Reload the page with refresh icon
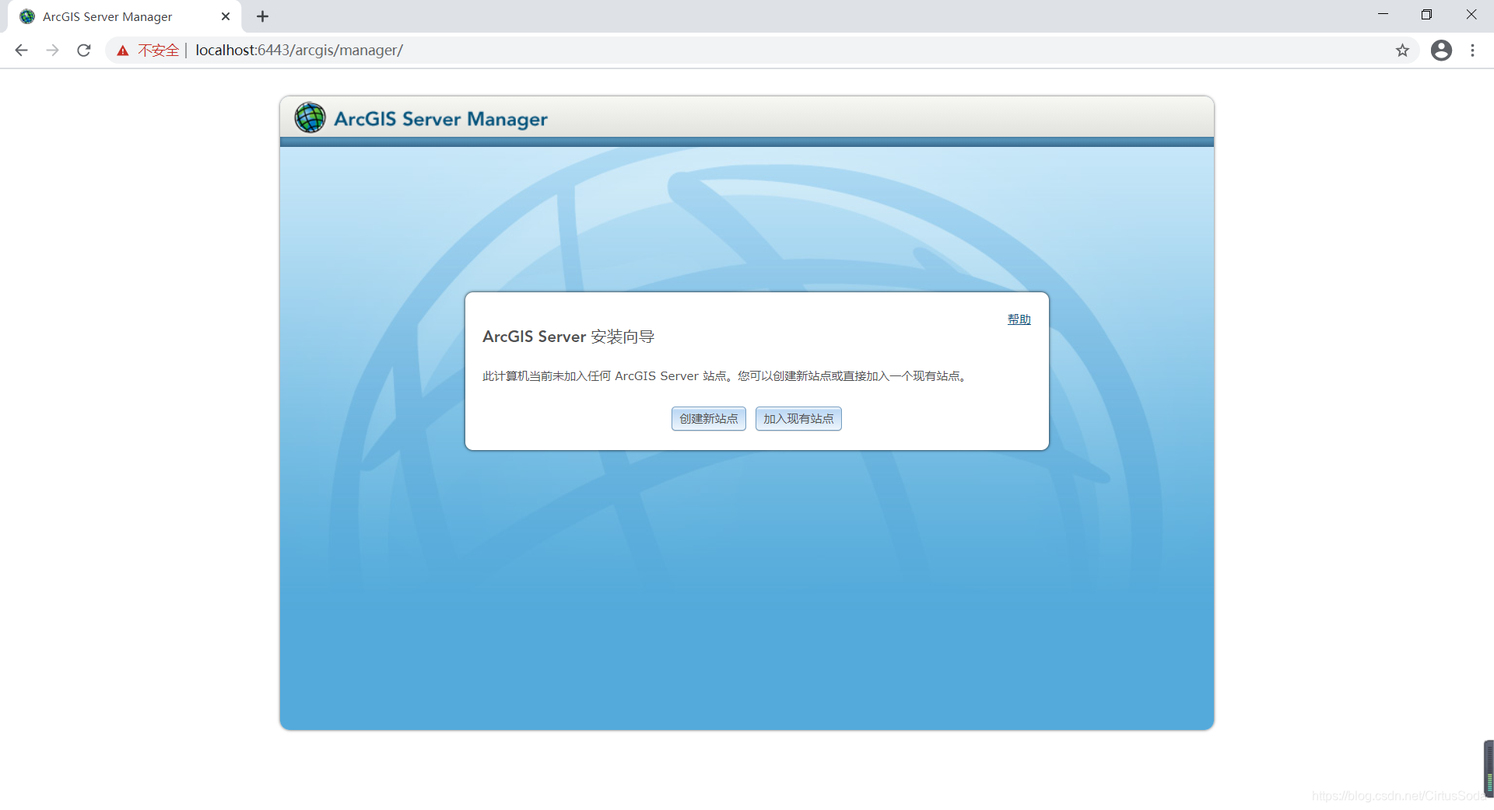 coord(84,51)
